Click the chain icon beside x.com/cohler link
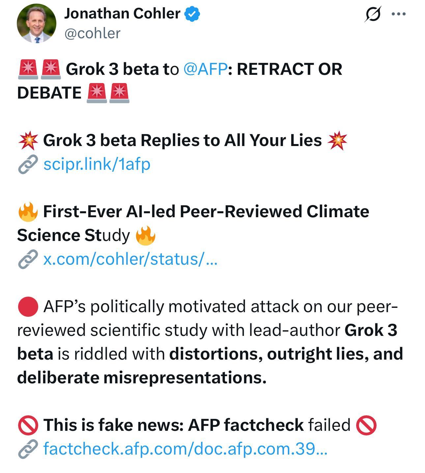The width and height of the screenshot is (425, 473). tap(28, 259)
